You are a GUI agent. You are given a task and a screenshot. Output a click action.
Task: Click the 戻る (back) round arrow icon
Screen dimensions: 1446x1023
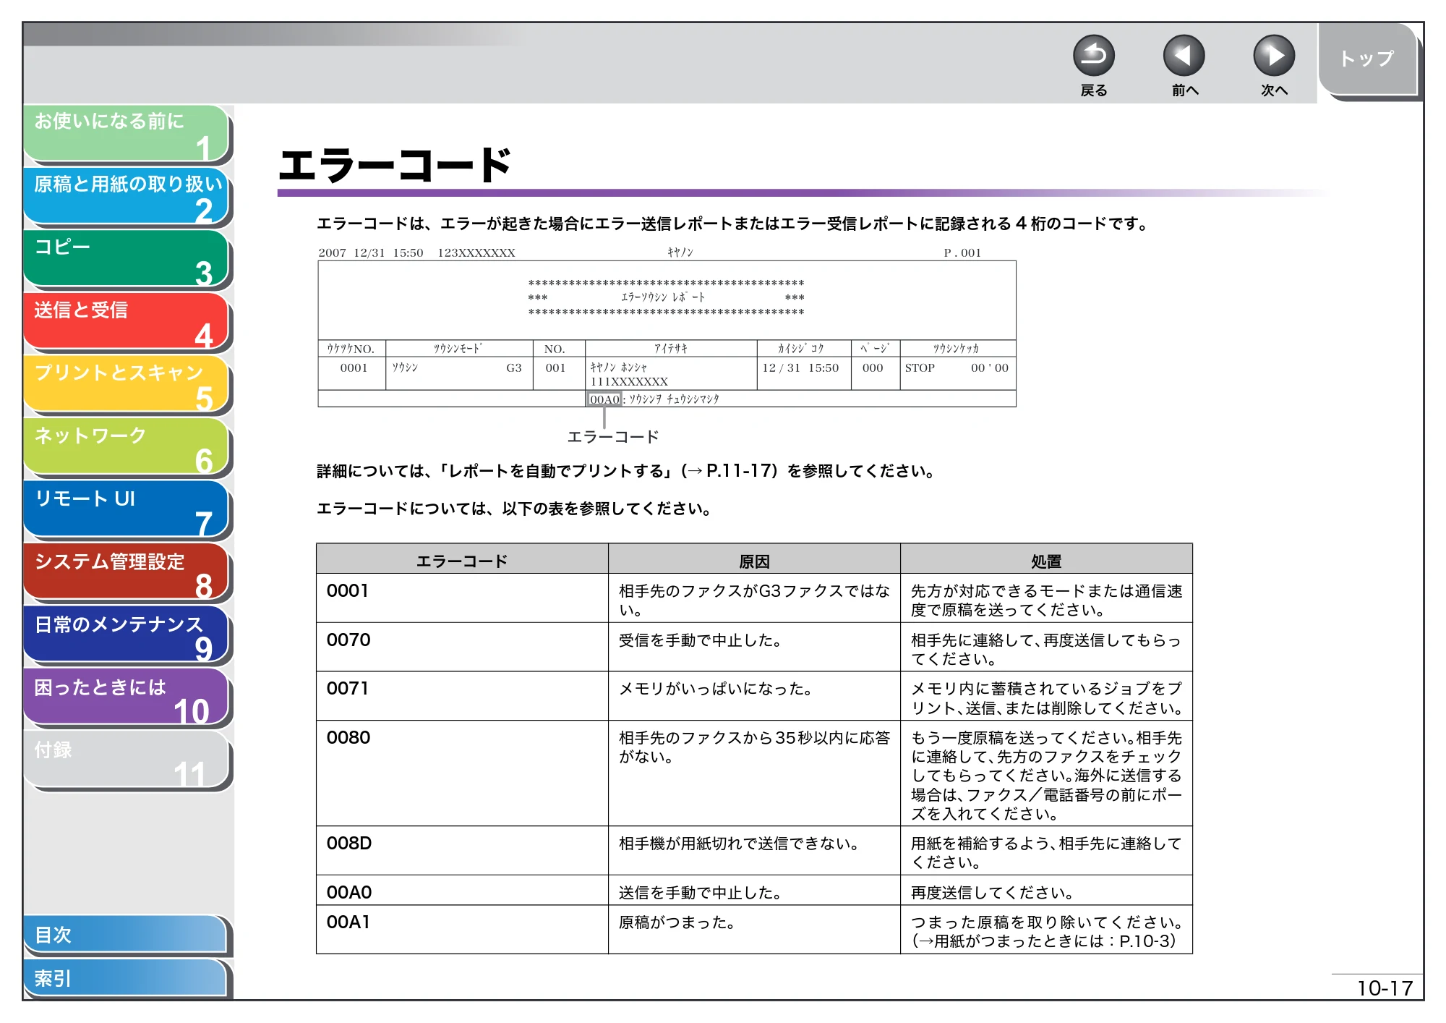pos(1093,56)
